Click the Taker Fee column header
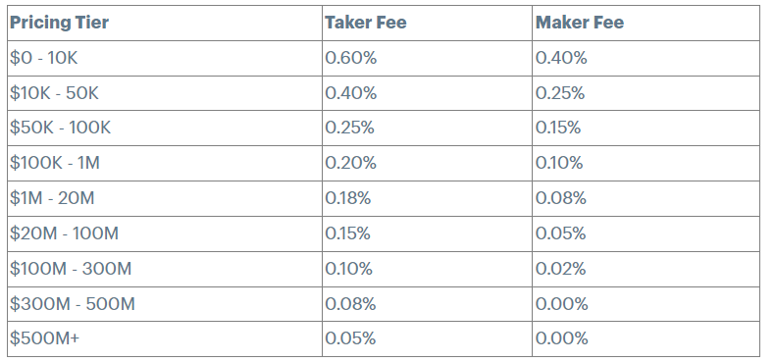 coord(366,23)
